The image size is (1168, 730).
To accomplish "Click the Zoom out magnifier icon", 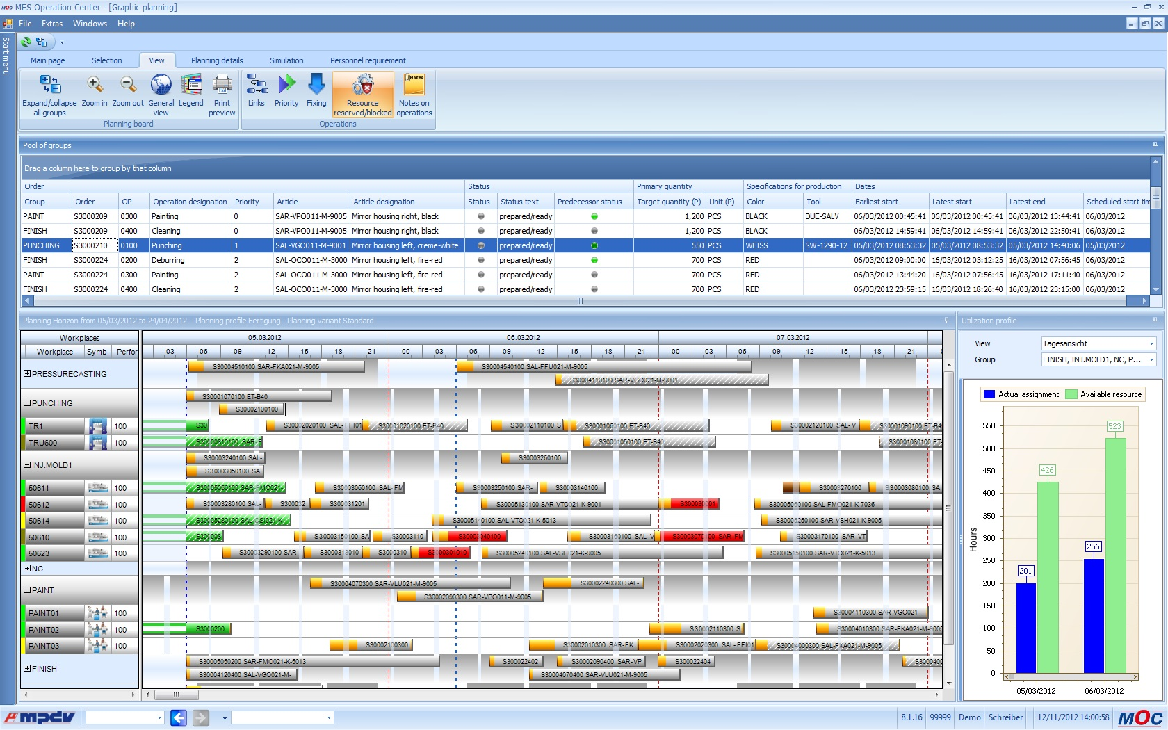I will 128,86.
